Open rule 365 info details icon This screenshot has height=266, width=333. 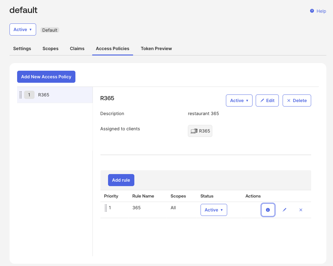coord(268,210)
